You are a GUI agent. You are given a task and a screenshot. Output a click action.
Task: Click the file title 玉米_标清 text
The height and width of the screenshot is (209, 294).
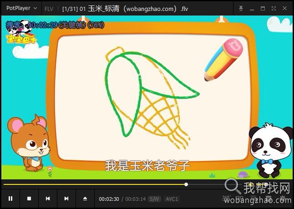[x=103, y=9]
